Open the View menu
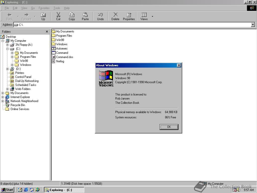The image size is (257, 193). pos(24,8)
